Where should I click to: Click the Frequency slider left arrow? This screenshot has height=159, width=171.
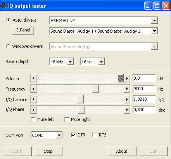(x=34, y=89)
